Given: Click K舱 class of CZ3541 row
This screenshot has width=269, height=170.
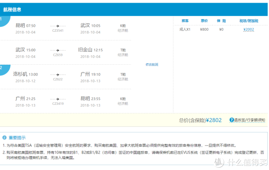Looking at the screenshot, I should tap(123, 25).
